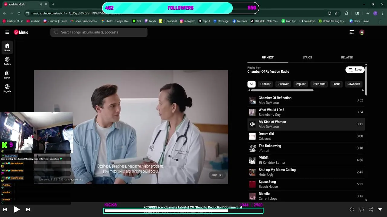The height and width of the screenshot is (217, 387).
Task: Open the Mac DeMarco artist link under My Kind of Woman
Action: coord(268,127)
